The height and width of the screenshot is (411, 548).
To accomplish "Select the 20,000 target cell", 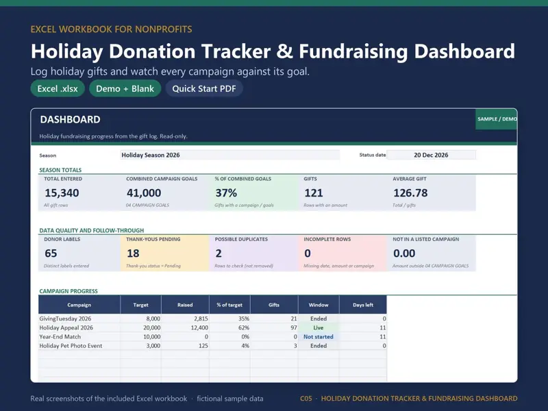I will point(141,328).
